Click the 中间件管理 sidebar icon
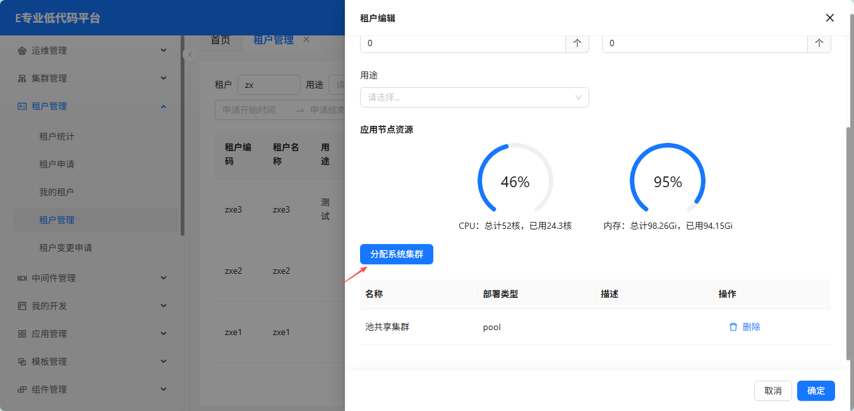This screenshot has width=854, height=411. coord(22,278)
